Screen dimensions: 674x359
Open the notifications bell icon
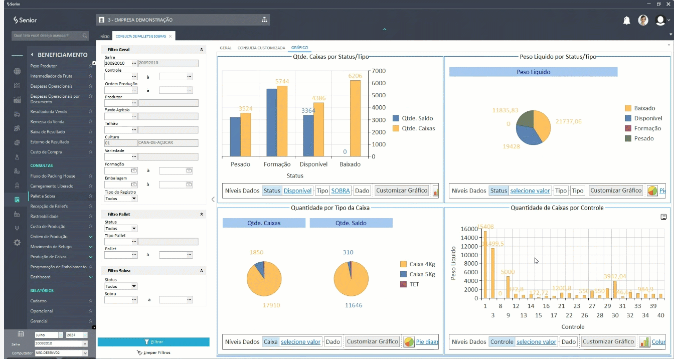[x=626, y=20]
